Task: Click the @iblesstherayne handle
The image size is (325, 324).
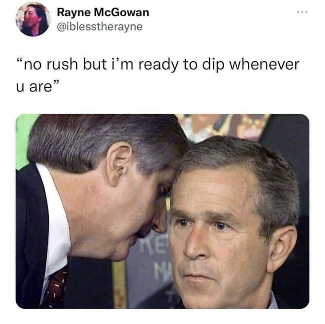Action: click(100, 27)
